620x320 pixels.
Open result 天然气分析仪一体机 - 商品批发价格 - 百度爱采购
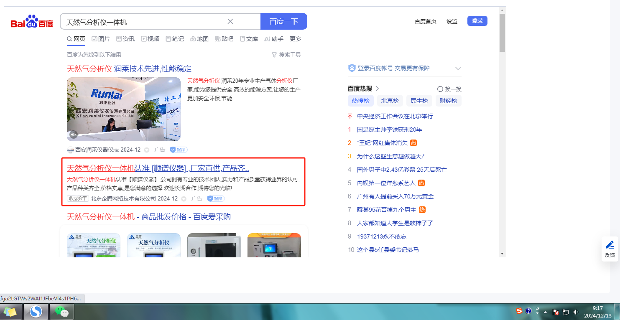149,217
